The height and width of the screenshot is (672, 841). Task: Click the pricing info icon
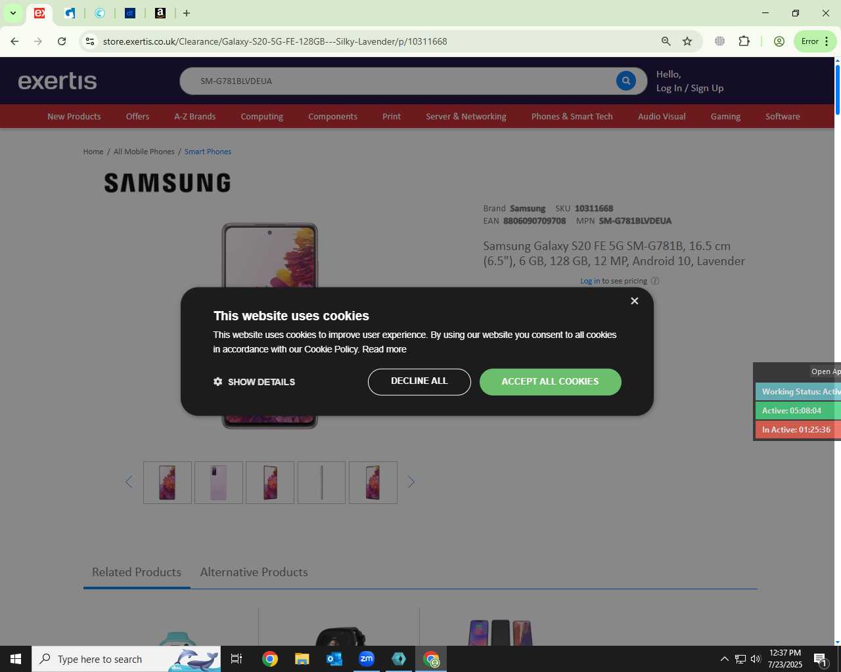pyautogui.click(x=654, y=281)
